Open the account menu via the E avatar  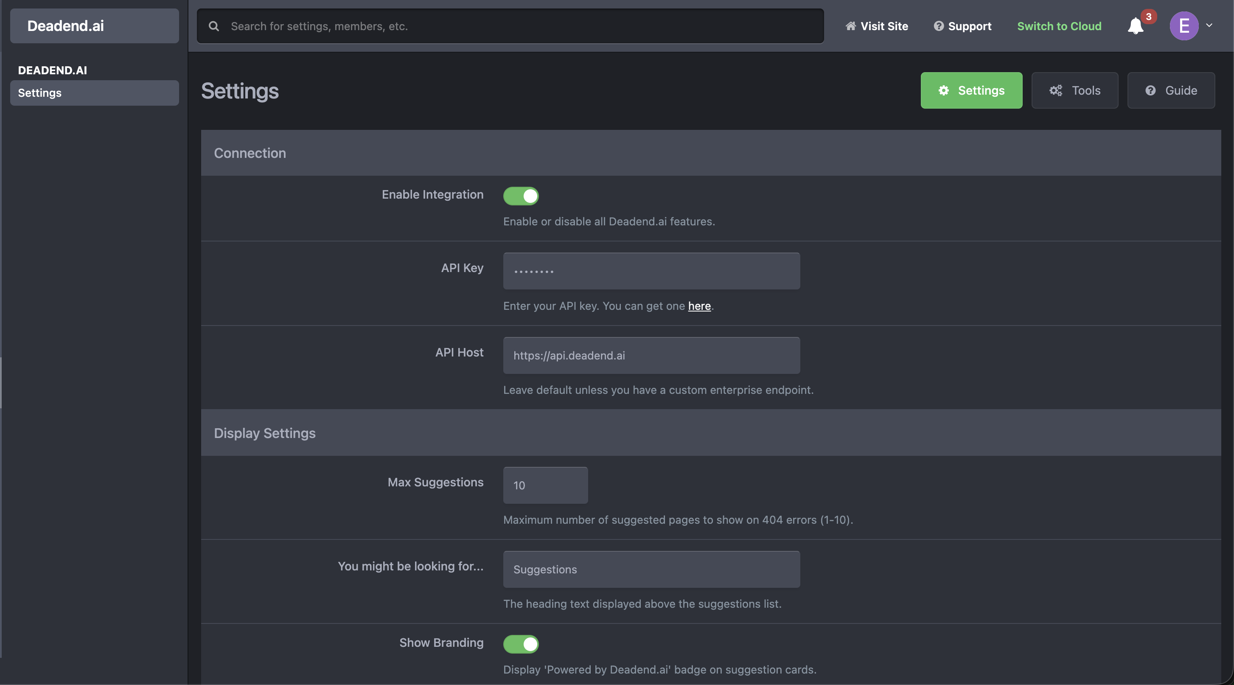pos(1183,25)
